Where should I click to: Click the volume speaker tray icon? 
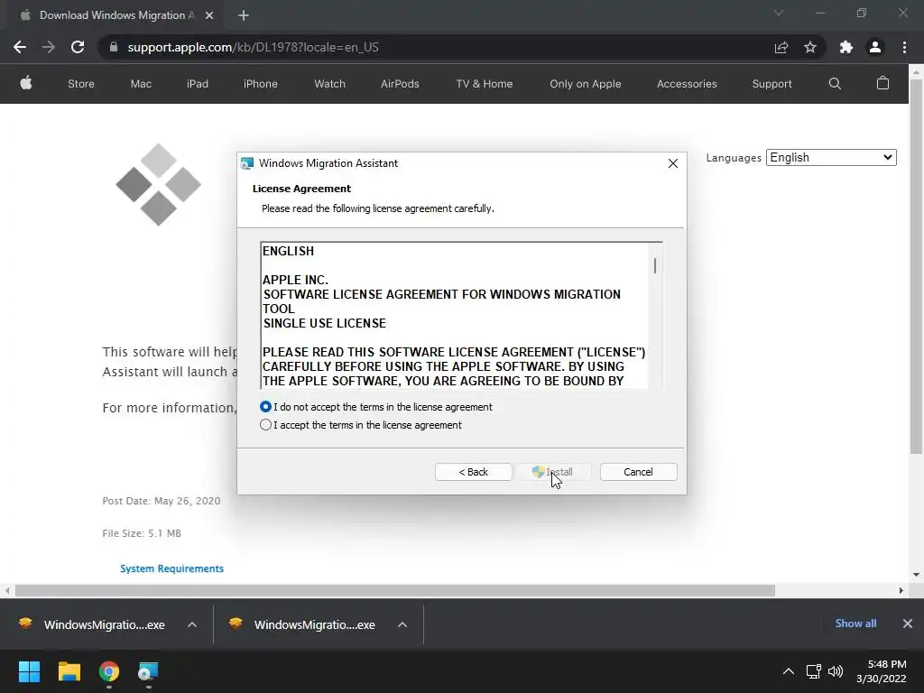click(x=835, y=671)
